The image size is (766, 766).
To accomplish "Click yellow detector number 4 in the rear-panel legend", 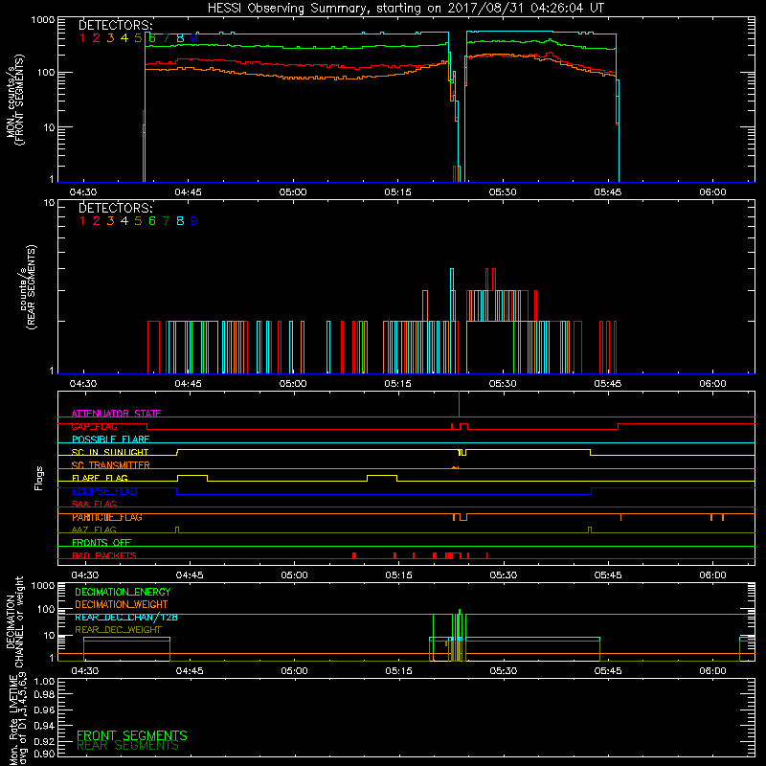I will click(124, 221).
